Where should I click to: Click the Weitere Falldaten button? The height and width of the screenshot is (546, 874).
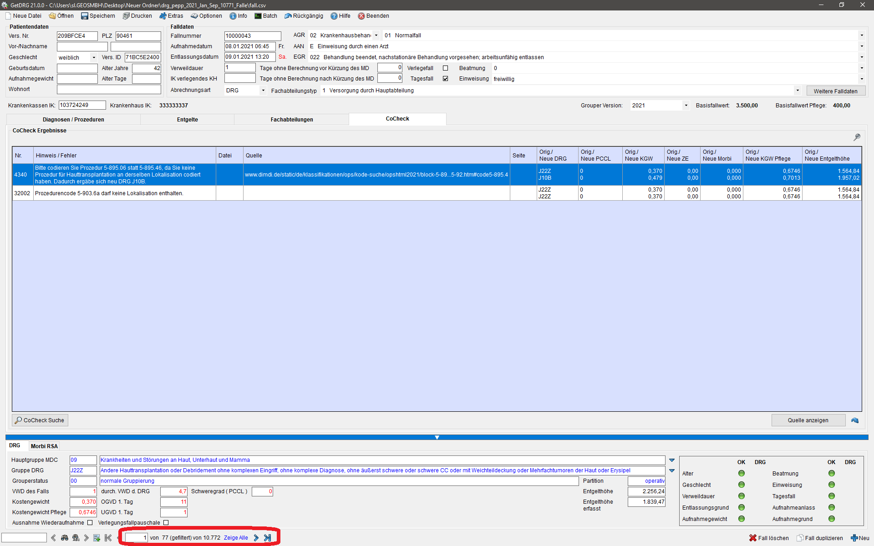(x=835, y=91)
